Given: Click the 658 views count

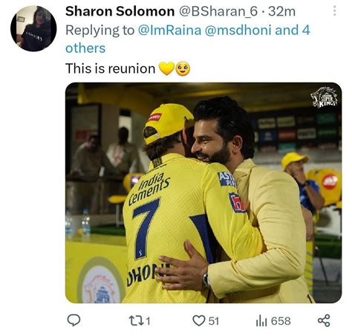Looking at the screenshot, I should click(281, 321).
